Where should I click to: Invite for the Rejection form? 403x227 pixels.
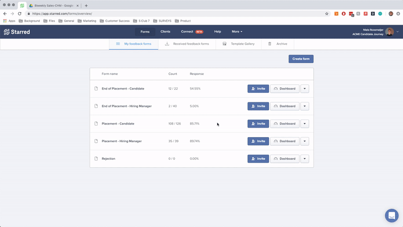pyautogui.click(x=258, y=159)
